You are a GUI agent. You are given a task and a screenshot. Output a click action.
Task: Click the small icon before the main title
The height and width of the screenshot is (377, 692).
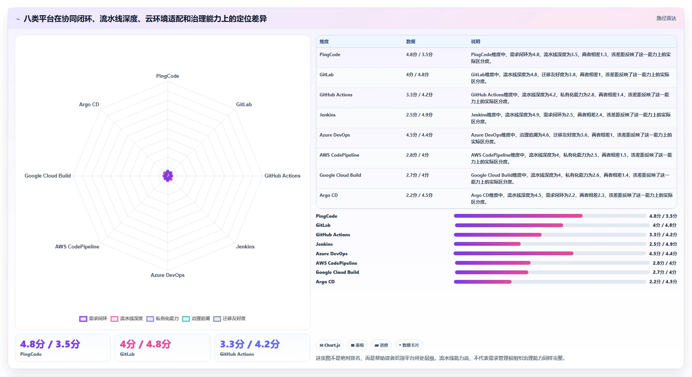pyautogui.click(x=18, y=19)
